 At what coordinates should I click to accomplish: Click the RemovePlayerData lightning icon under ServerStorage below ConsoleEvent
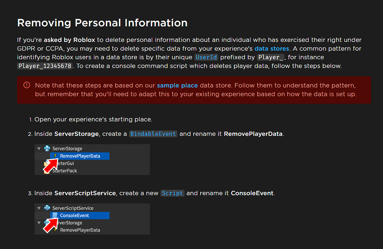click(55, 230)
